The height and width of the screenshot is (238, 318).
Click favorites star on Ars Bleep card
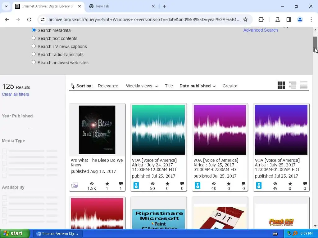[107, 183]
